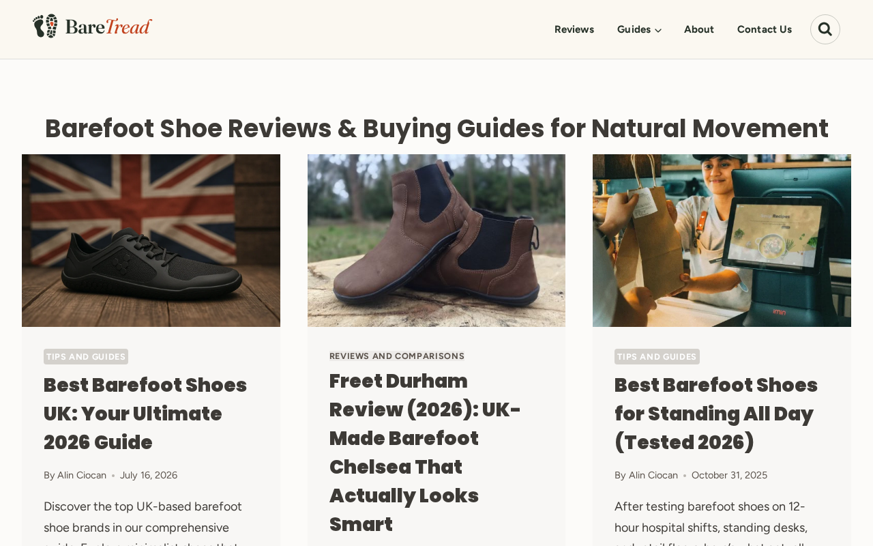Image resolution: width=873 pixels, height=546 pixels.
Task: Click author Alin Ciocan under standing article
Action: [x=653, y=475]
